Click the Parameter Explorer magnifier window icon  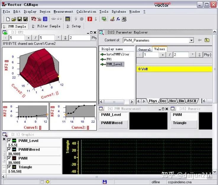pos(101,33)
